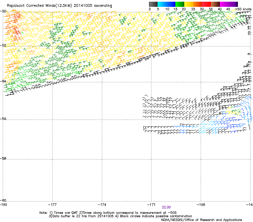Image resolution: width=253 pixels, height=222 pixels.
Task: Click the latitude label '-60'
Action: (x=3, y=200)
